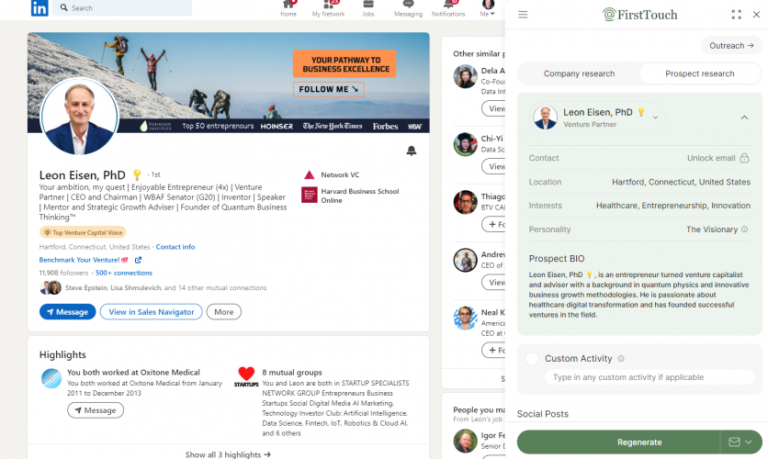
Task: Expand FirstTouch panel to fullscreen
Action: point(736,15)
